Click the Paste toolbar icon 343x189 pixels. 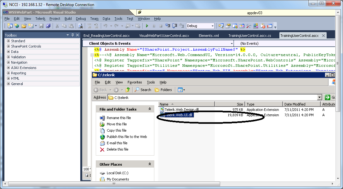click(x=71, y=26)
